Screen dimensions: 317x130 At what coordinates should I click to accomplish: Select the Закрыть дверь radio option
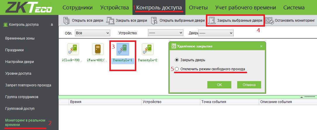[x=177, y=60]
